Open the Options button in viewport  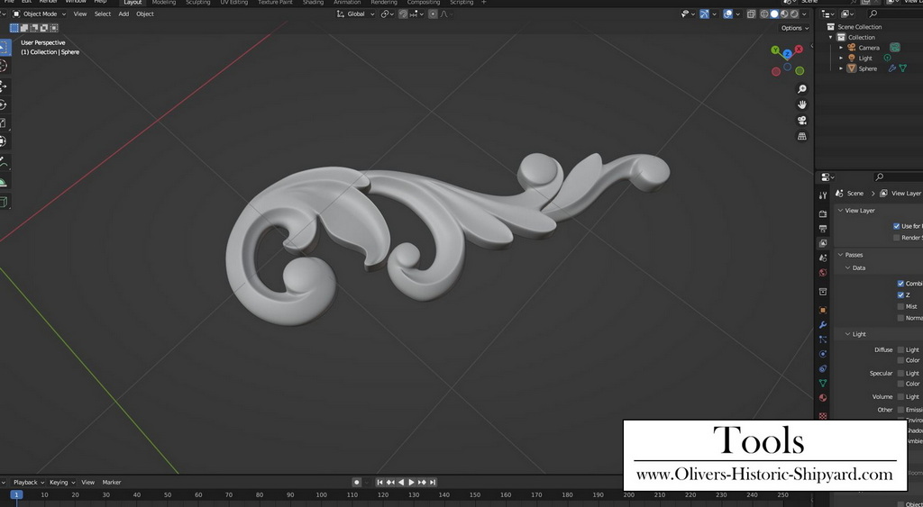(793, 28)
